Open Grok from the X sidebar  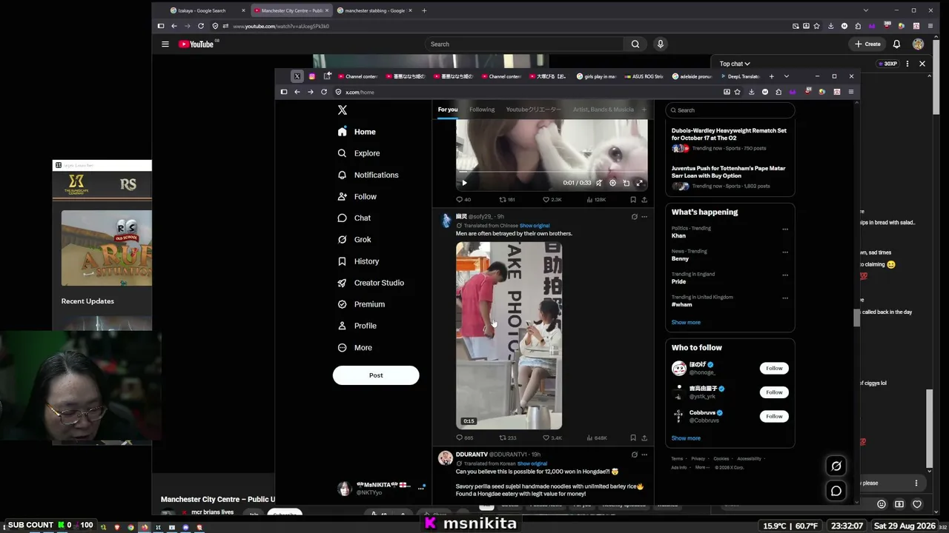(x=354, y=240)
